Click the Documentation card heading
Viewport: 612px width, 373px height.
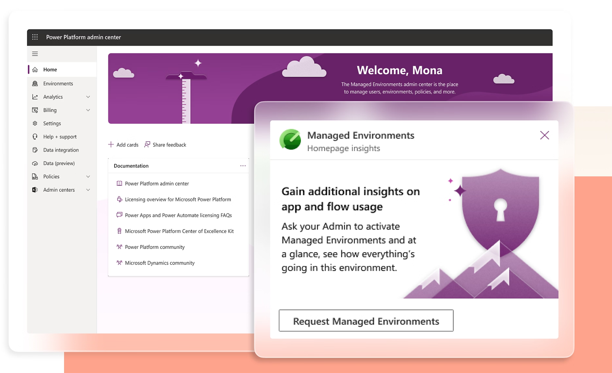point(131,166)
